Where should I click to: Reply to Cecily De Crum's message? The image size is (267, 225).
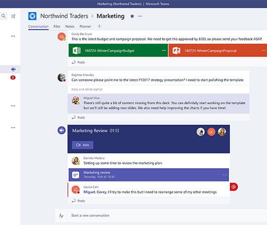coord(78,62)
